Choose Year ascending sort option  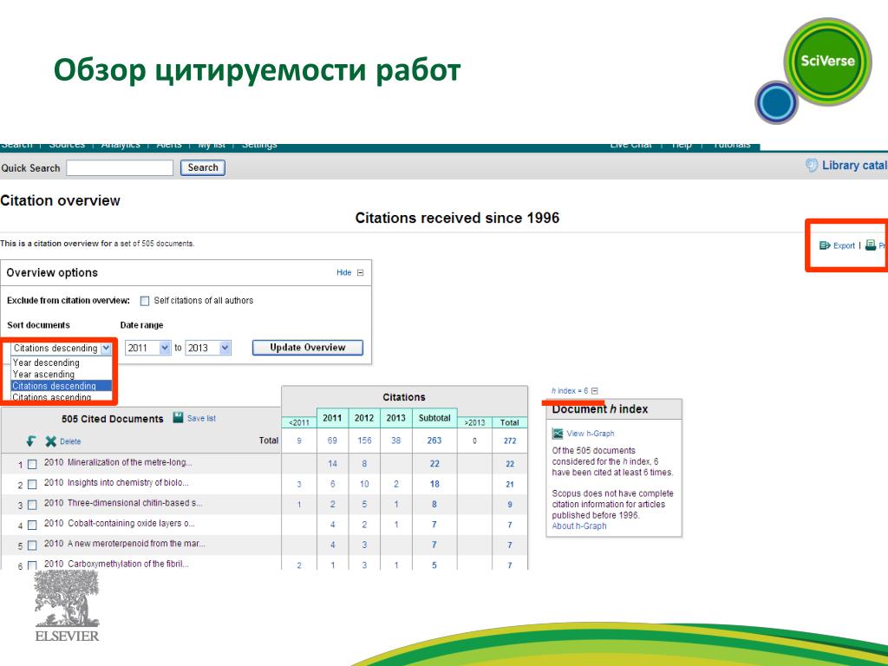43,374
